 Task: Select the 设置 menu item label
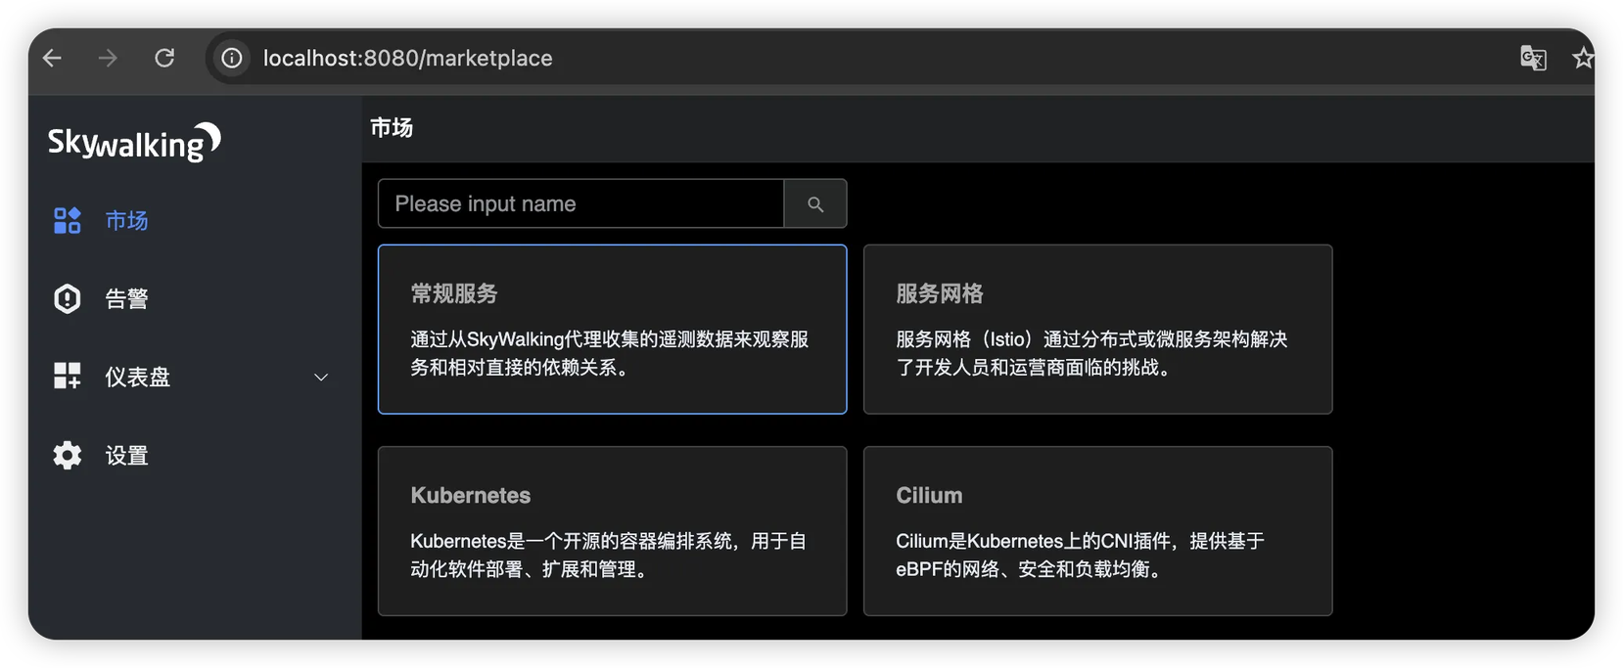(126, 456)
